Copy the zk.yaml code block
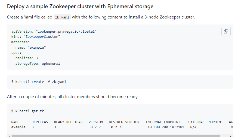238x137 pixels. click(226, 31)
